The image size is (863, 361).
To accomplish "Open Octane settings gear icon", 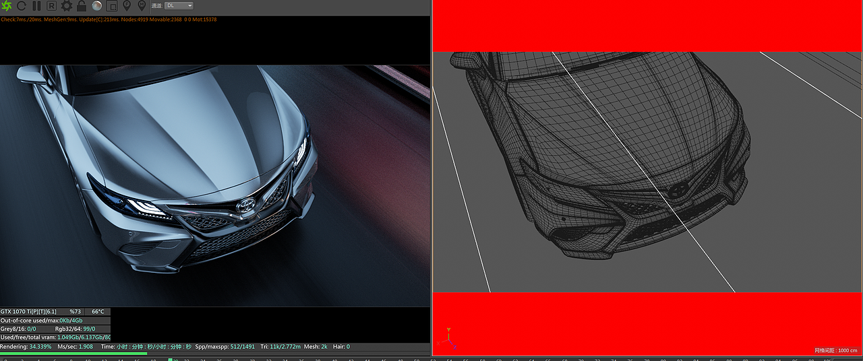I will coord(67,6).
